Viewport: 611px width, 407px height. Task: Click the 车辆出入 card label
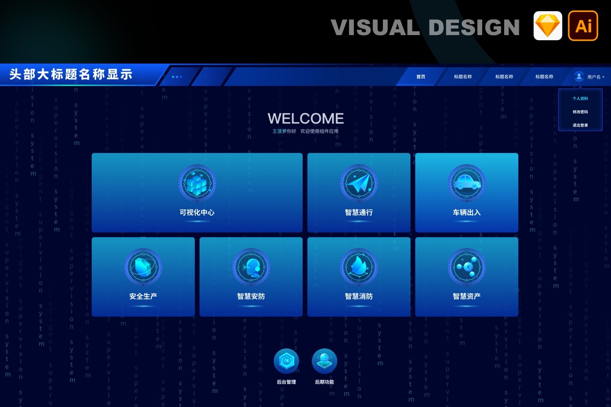tap(467, 213)
